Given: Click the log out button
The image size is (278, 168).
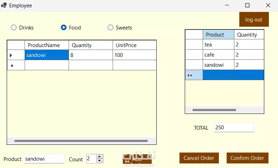Looking at the screenshot, I should 254,20.
